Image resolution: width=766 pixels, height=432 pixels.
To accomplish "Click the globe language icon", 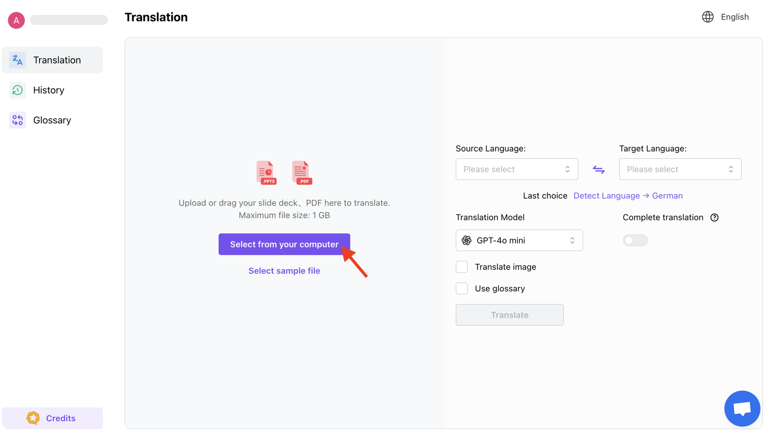I will (x=707, y=17).
